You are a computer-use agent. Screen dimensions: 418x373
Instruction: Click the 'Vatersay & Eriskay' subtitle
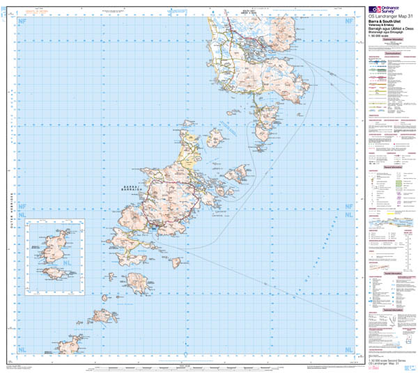[380, 25]
